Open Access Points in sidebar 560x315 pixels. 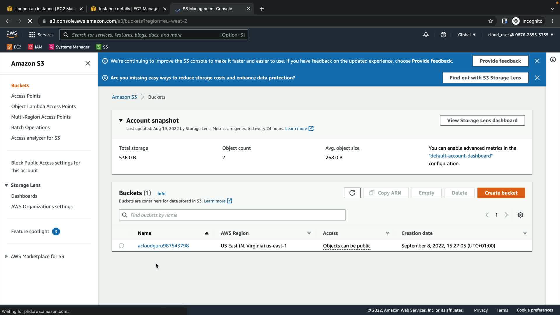click(26, 96)
